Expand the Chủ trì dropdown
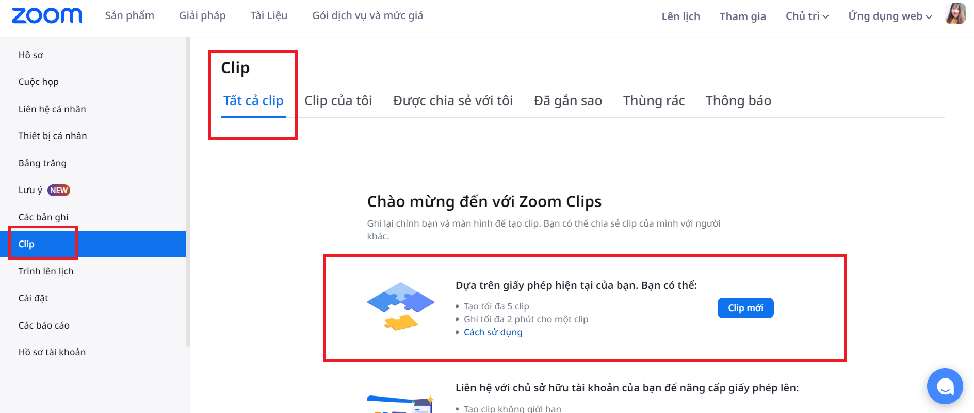 tap(807, 16)
